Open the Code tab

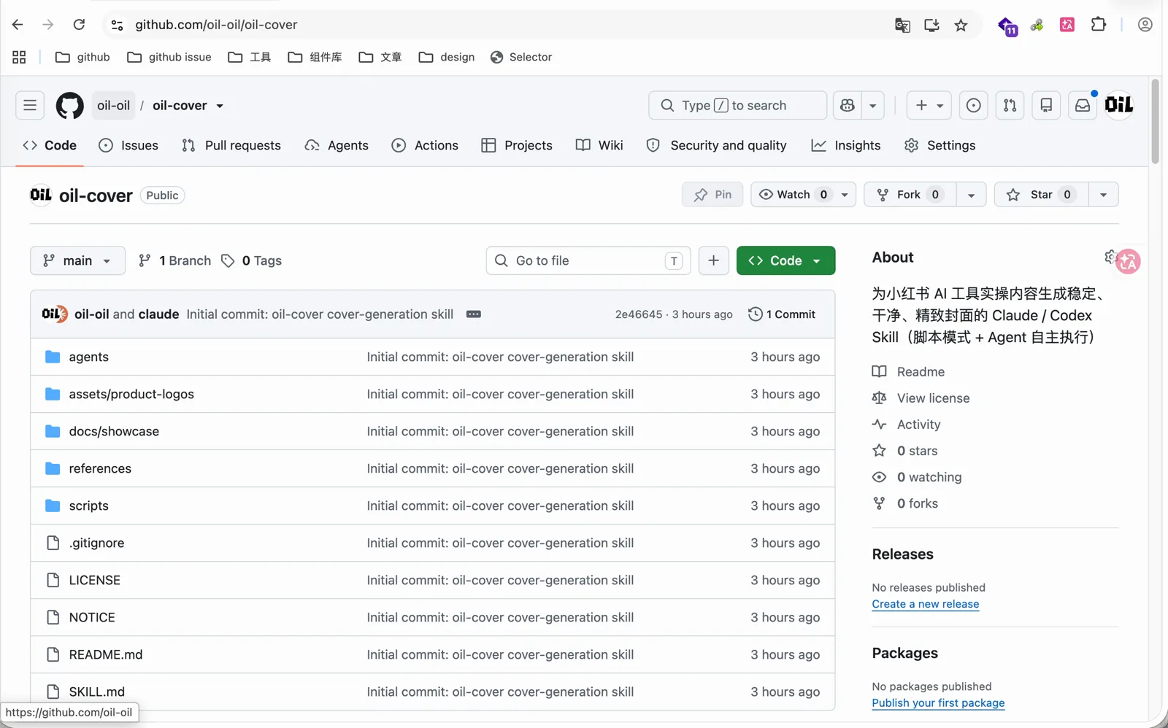pos(50,145)
